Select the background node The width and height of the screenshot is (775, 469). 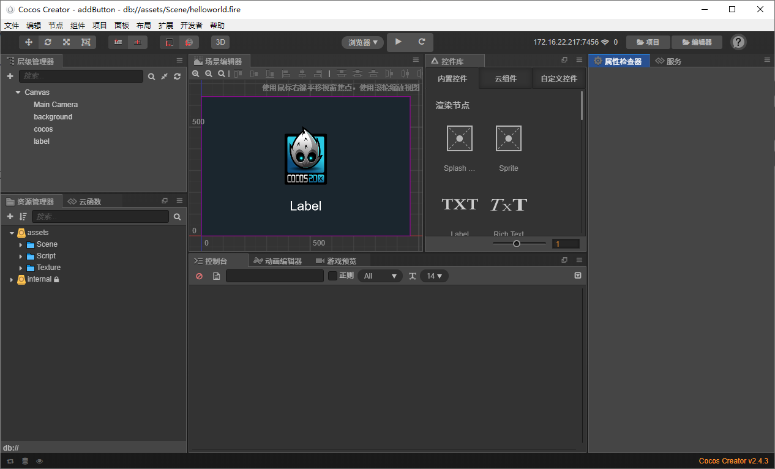pyautogui.click(x=53, y=117)
